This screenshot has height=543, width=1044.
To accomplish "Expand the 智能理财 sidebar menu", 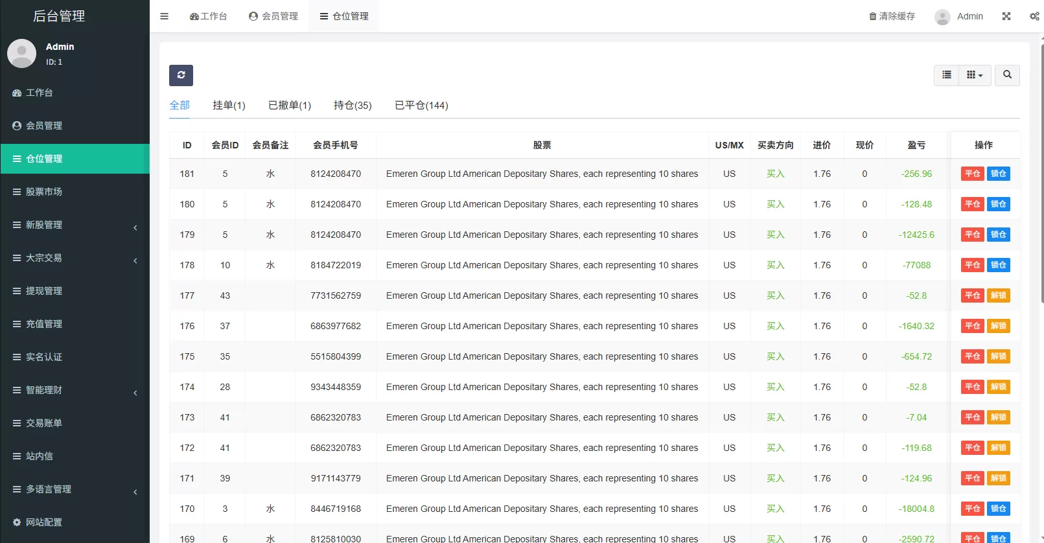I will 75,390.
